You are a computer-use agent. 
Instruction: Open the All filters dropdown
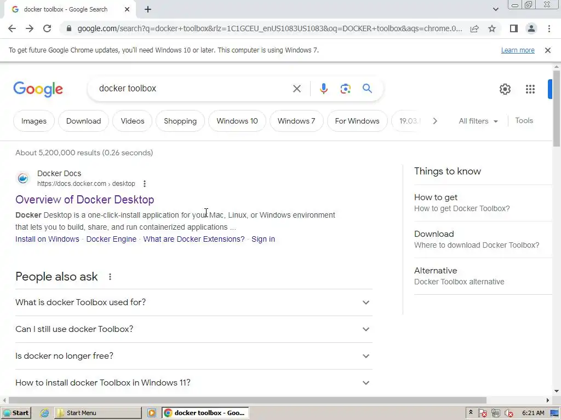(x=478, y=121)
